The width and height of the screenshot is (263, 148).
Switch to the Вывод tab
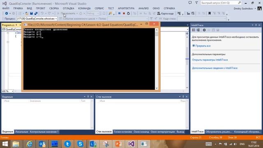180,132
